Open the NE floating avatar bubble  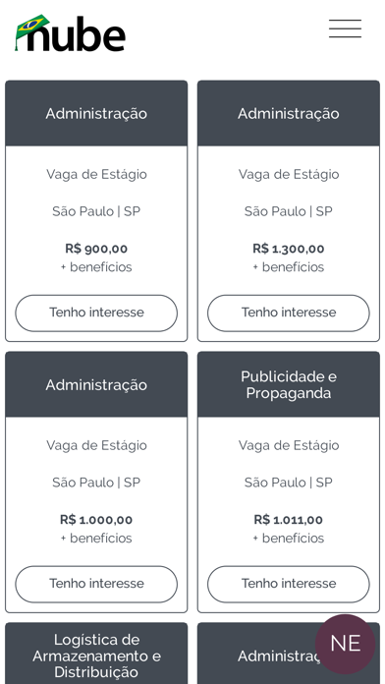(345, 644)
